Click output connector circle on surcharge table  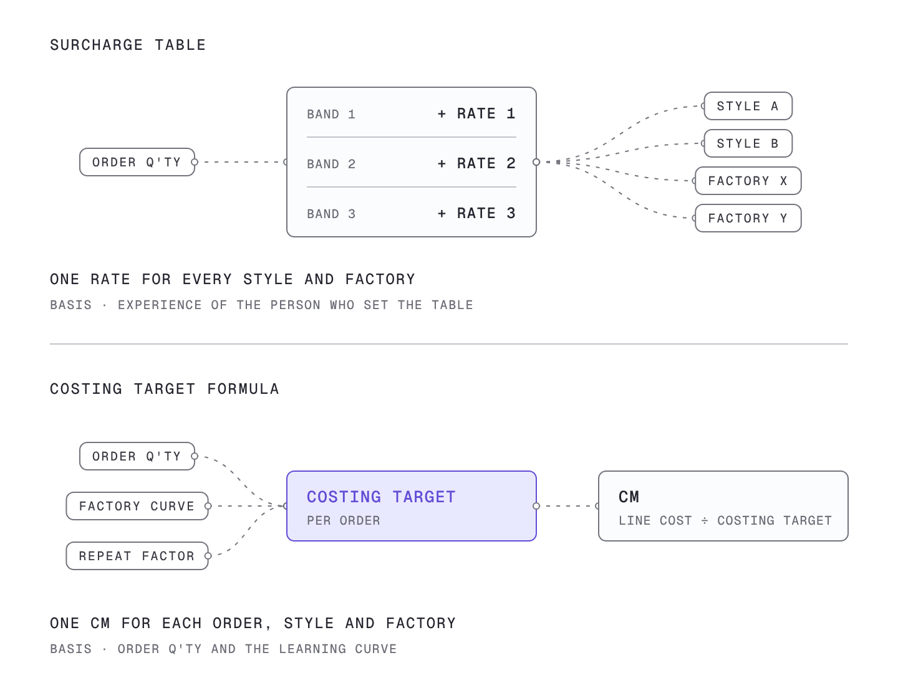coord(536,162)
